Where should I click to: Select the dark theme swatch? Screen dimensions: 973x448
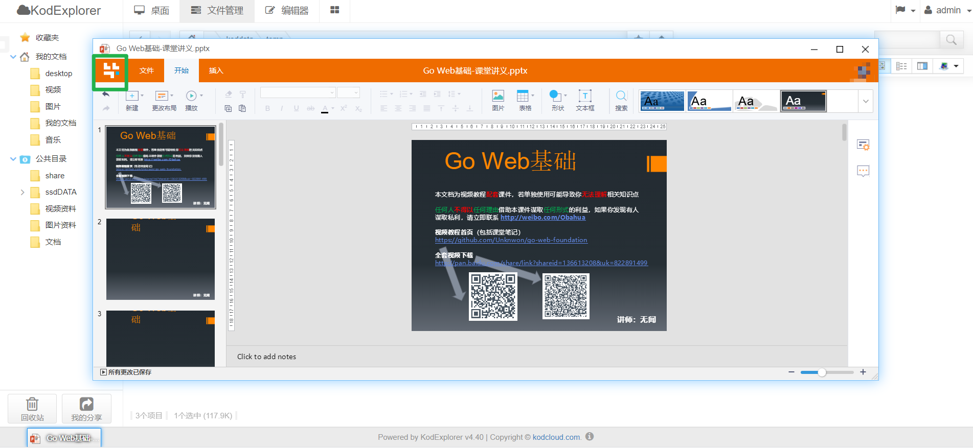tap(803, 101)
